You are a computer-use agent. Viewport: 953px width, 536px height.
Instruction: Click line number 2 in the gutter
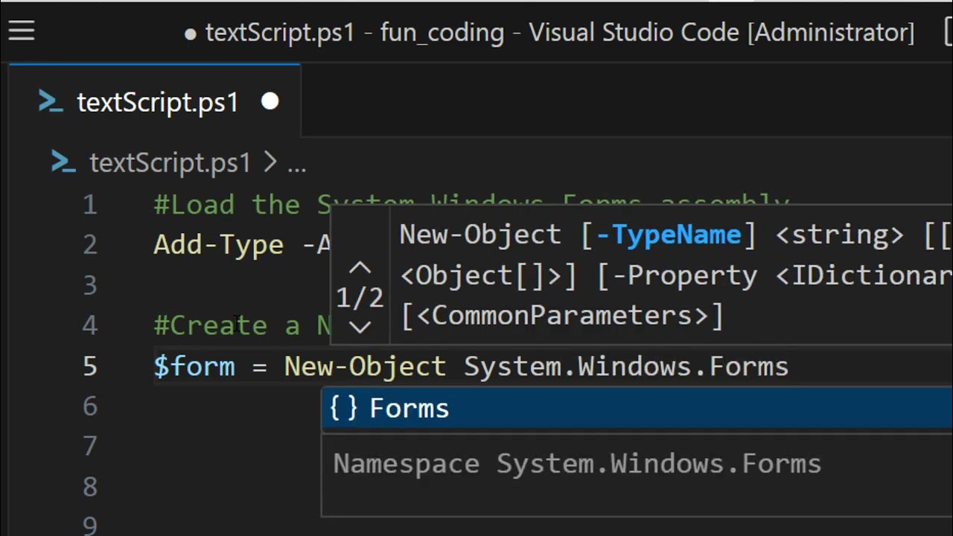tap(90, 245)
